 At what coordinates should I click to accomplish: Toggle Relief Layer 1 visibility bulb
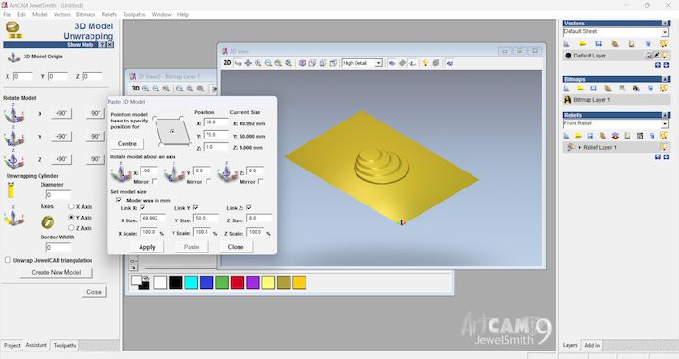pos(664,148)
